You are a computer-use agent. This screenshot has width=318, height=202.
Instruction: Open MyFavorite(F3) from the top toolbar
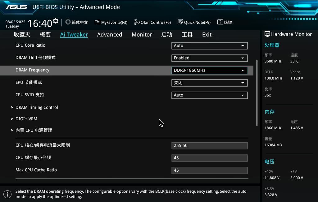111,22
